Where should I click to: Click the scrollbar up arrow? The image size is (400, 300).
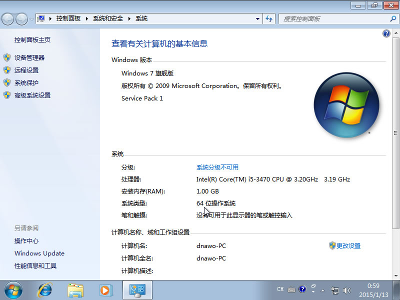pyautogui.click(x=395, y=33)
